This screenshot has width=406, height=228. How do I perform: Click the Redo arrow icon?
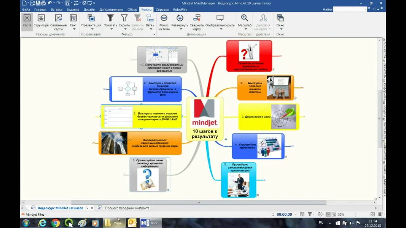tap(58, 3)
